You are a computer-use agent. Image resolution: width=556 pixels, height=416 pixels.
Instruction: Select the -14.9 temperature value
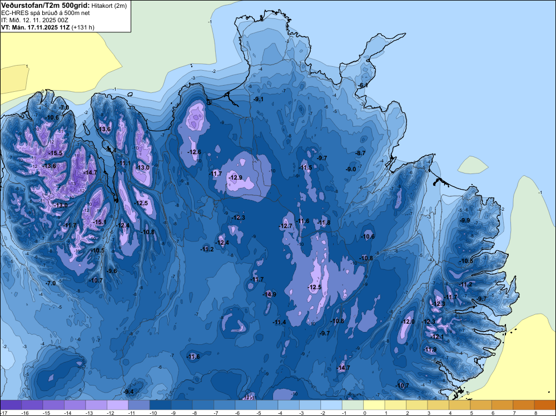269,294
